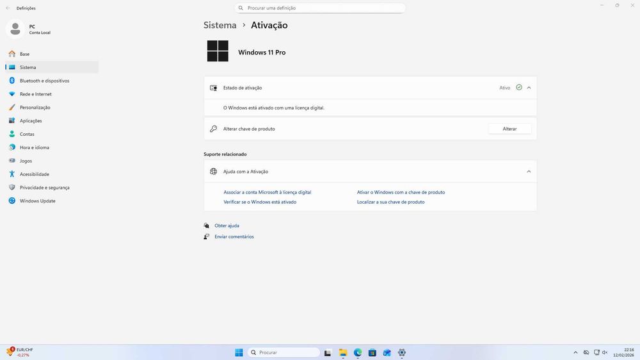Screen dimensions: 640x360
Task: Click the product key icon
Action: [214, 129]
